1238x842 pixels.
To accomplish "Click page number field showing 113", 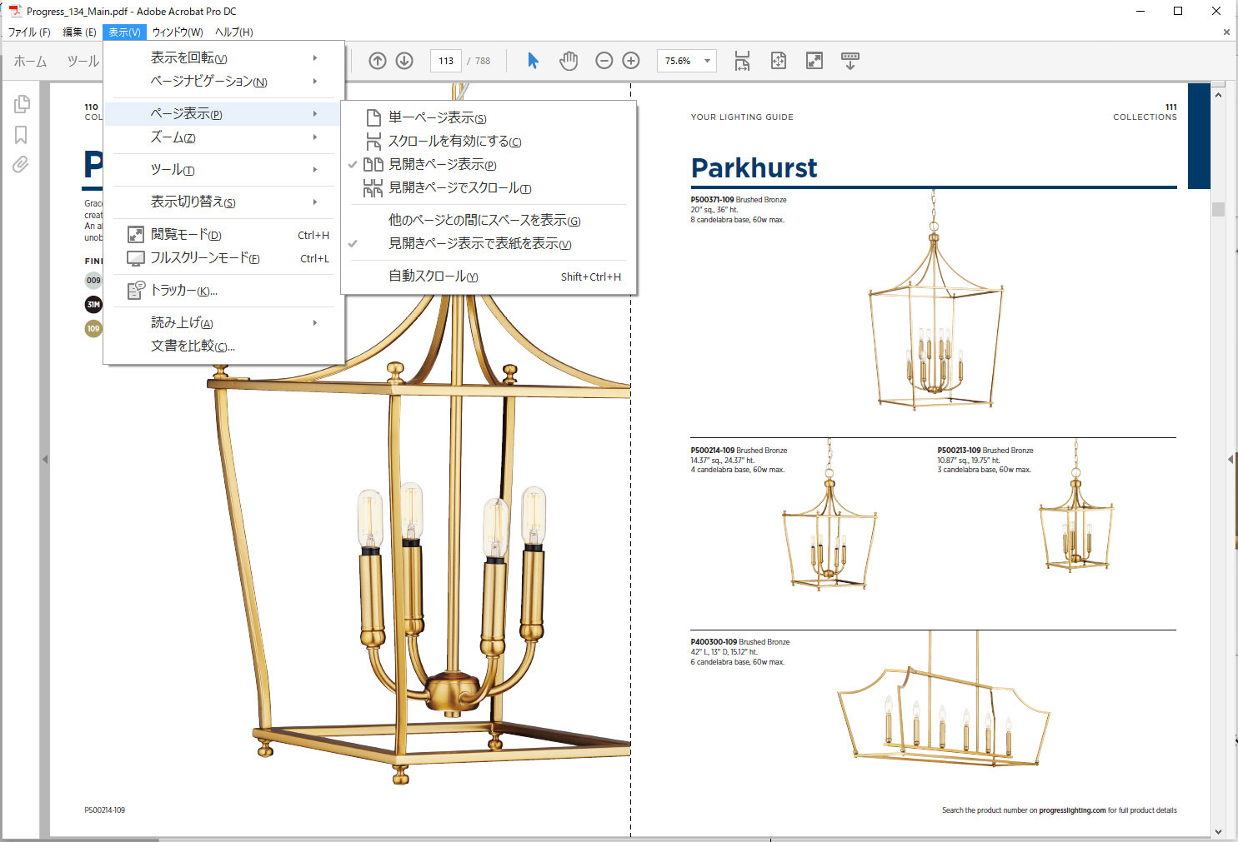I will tap(446, 61).
